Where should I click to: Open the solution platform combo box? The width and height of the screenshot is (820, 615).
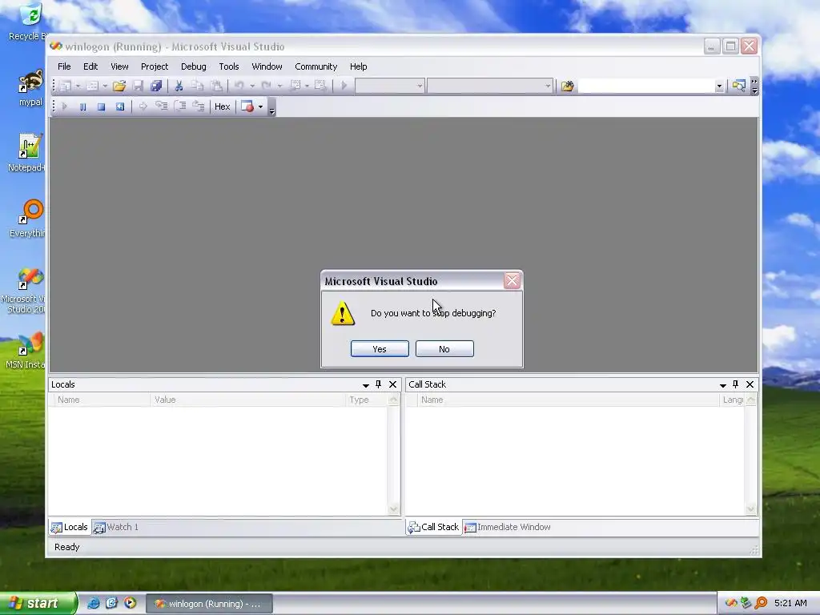click(x=489, y=86)
